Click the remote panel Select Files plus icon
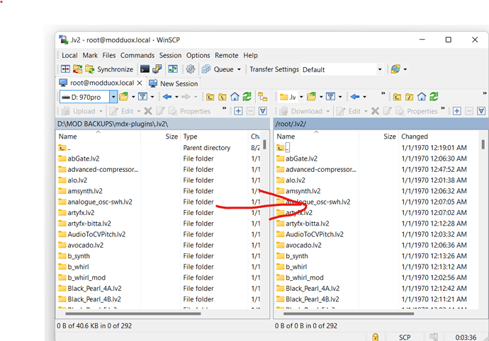 click(x=457, y=111)
